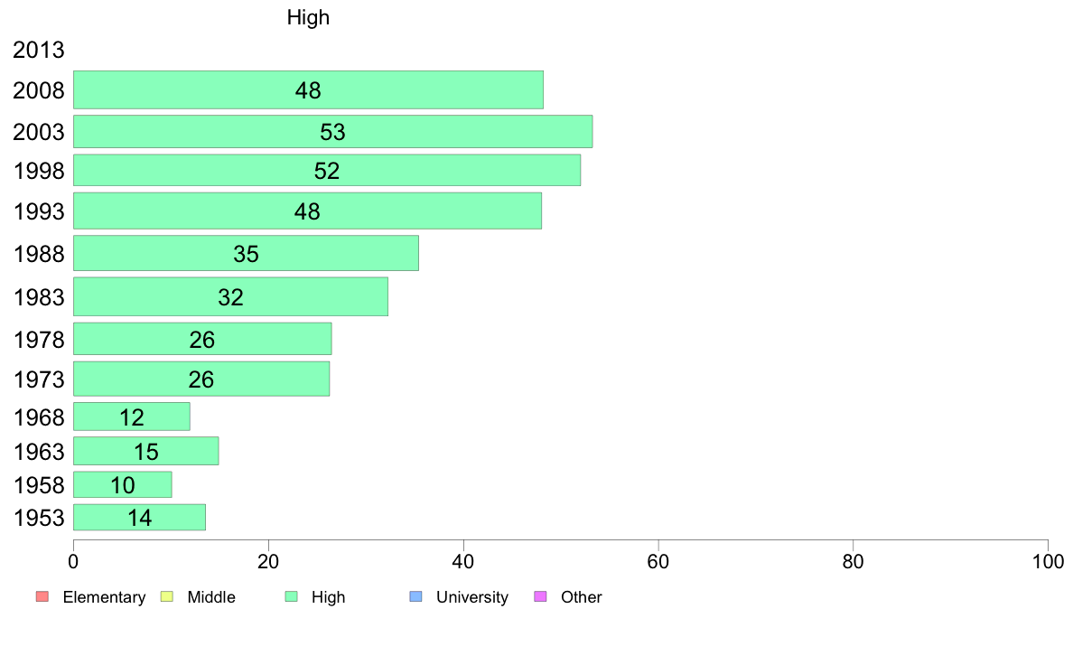Click the red Elementary legend swatch
This screenshot has height=665, width=1073.
[42, 596]
